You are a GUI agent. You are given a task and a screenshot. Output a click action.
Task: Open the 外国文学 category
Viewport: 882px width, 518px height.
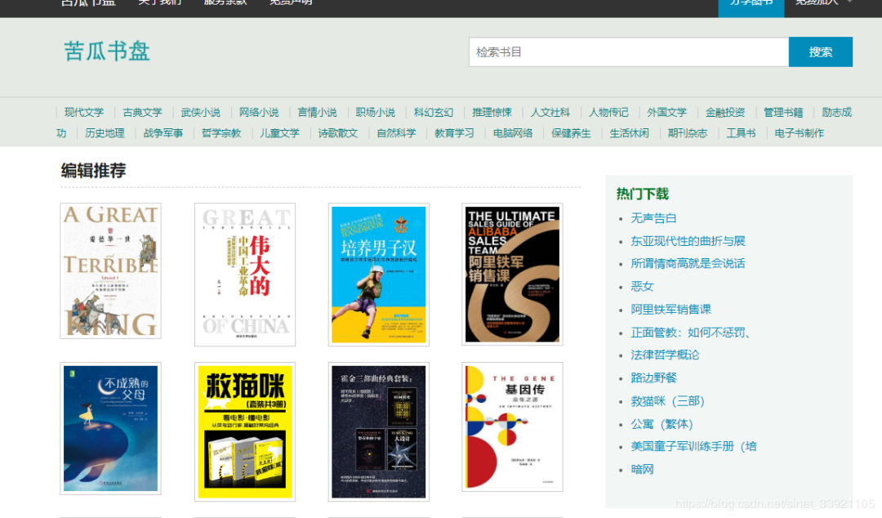tap(666, 112)
